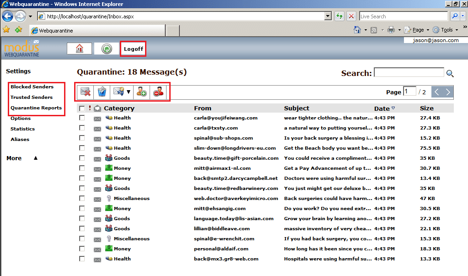468x276 pixels.
Task: Delete selected quarantined messages
Action: [x=85, y=92]
